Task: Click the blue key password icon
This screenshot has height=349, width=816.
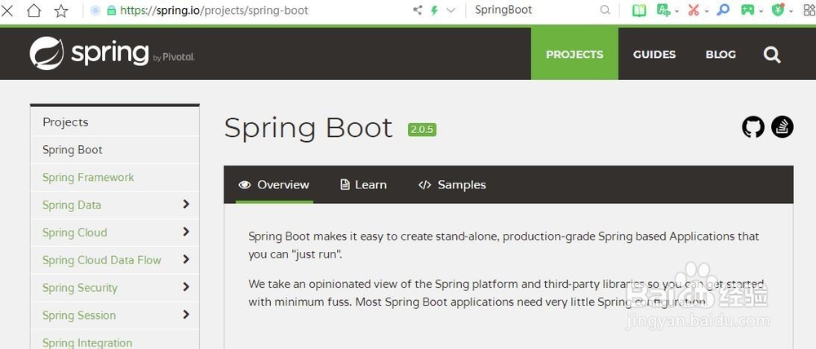Action: pyautogui.click(x=723, y=11)
